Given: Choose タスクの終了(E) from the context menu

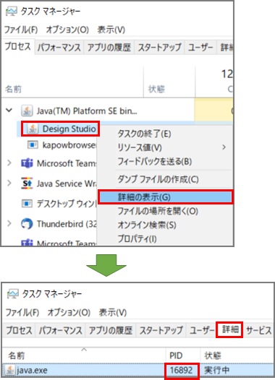Looking at the screenshot, I should [165, 134].
